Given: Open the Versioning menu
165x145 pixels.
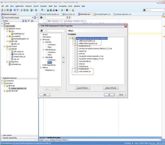Looking at the screenshot, I should tap(63, 6).
